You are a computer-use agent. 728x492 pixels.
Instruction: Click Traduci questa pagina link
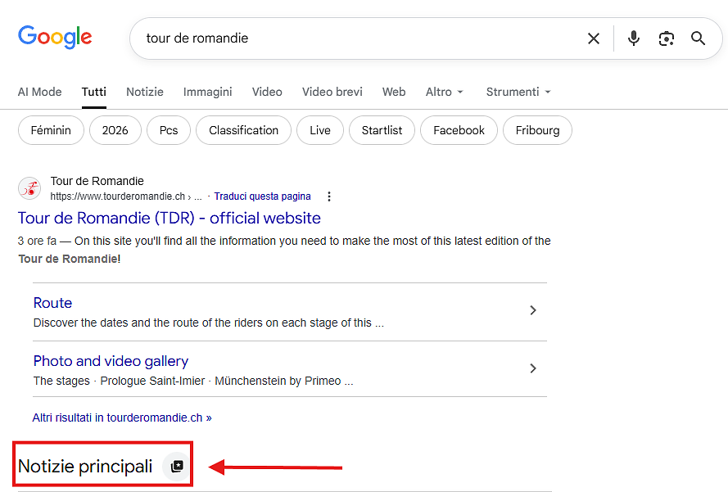262,196
